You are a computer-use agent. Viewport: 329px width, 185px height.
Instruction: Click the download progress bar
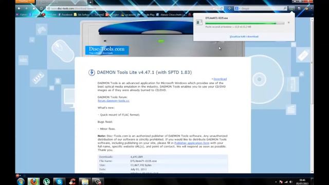pos(245,23)
